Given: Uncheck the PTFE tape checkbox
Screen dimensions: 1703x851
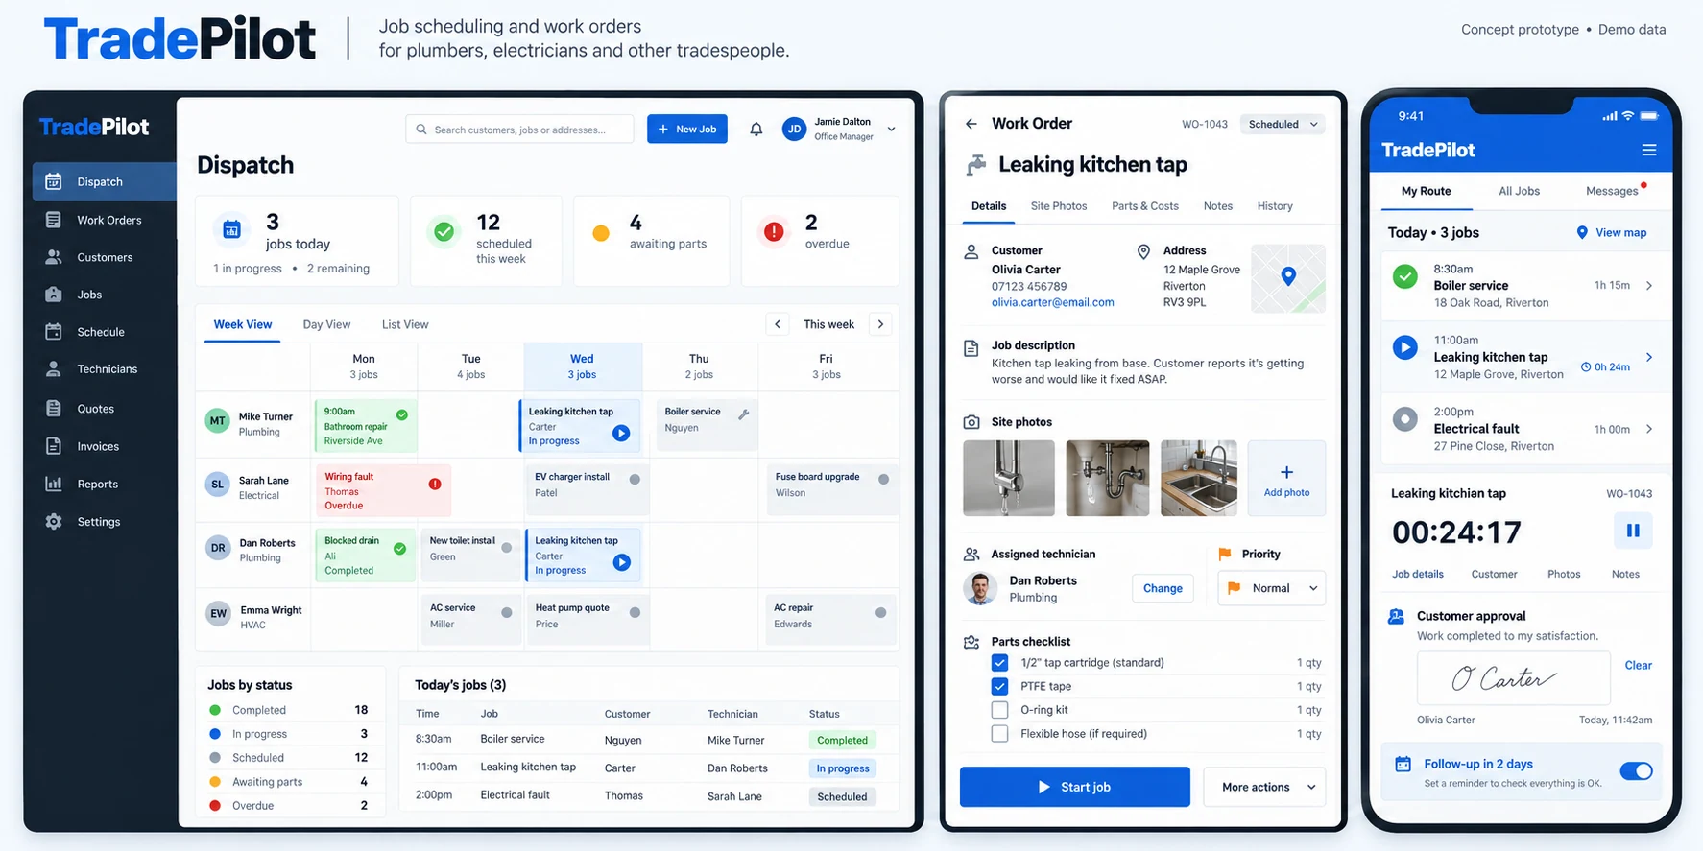Looking at the screenshot, I should tap(999, 686).
